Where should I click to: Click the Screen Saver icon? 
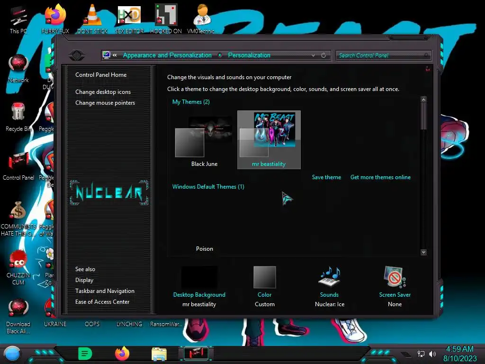395,277
